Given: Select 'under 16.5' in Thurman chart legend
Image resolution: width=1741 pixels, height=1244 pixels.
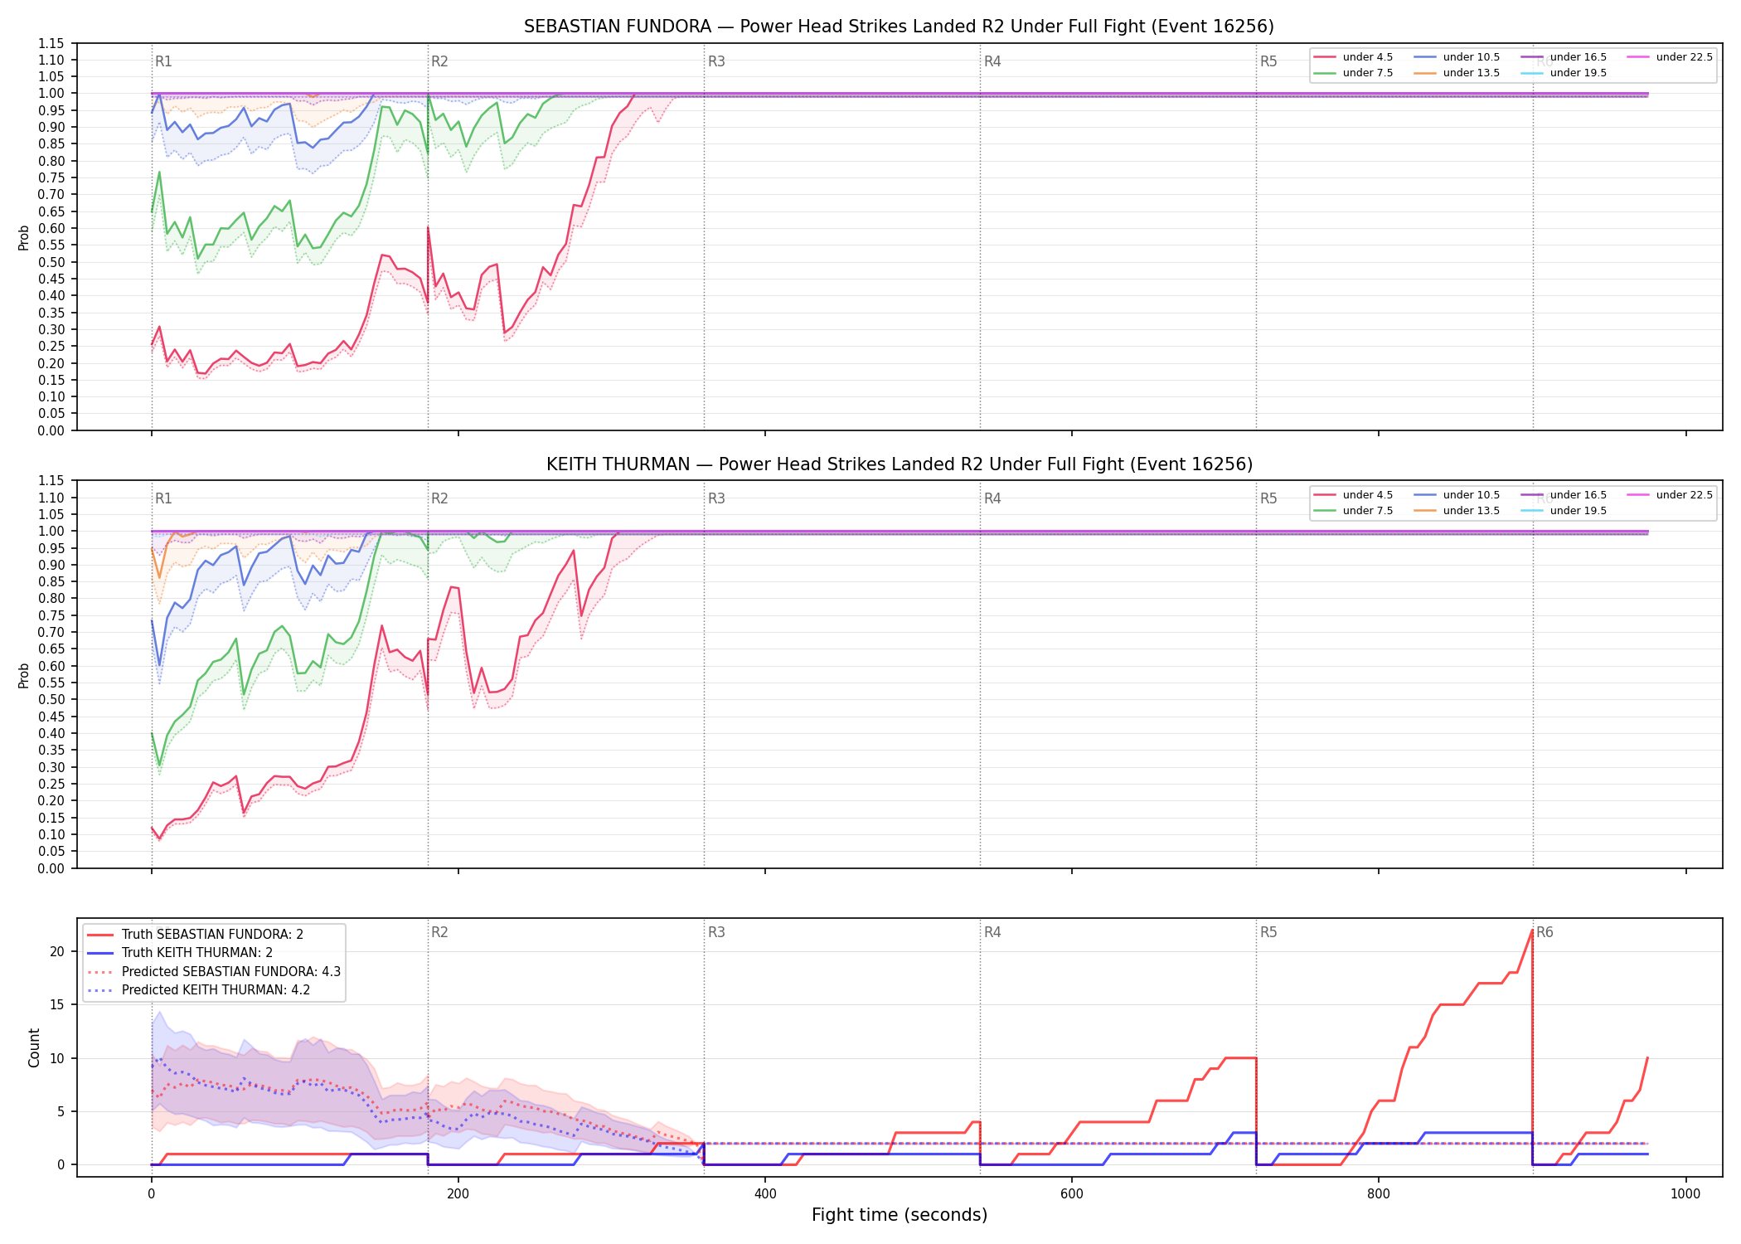Looking at the screenshot, I should pos(1564,495).
